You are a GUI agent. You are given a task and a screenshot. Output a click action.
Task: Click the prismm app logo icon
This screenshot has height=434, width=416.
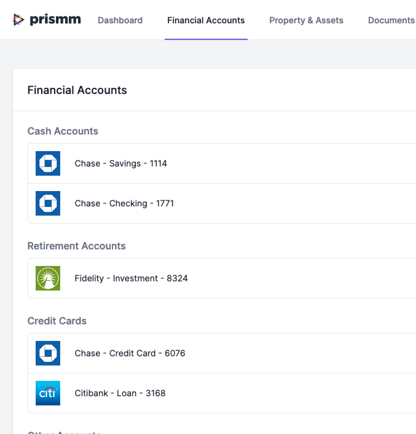[18, 20]
